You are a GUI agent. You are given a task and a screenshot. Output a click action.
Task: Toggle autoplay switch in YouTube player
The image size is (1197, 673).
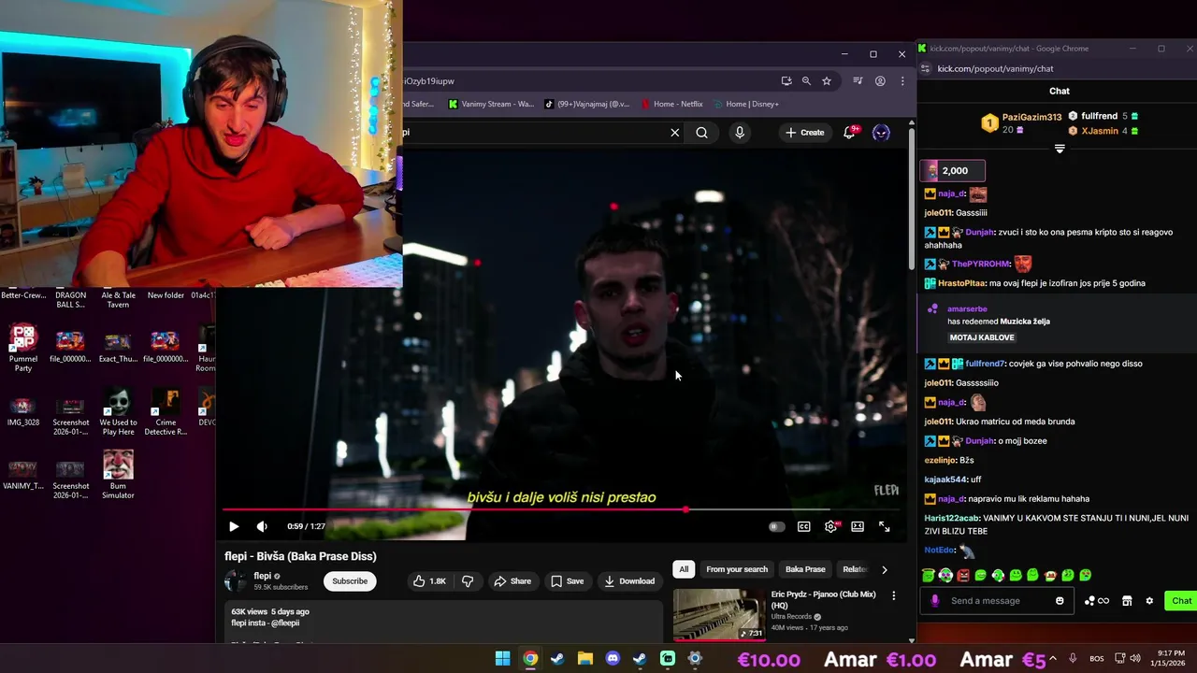pos(775,526)
